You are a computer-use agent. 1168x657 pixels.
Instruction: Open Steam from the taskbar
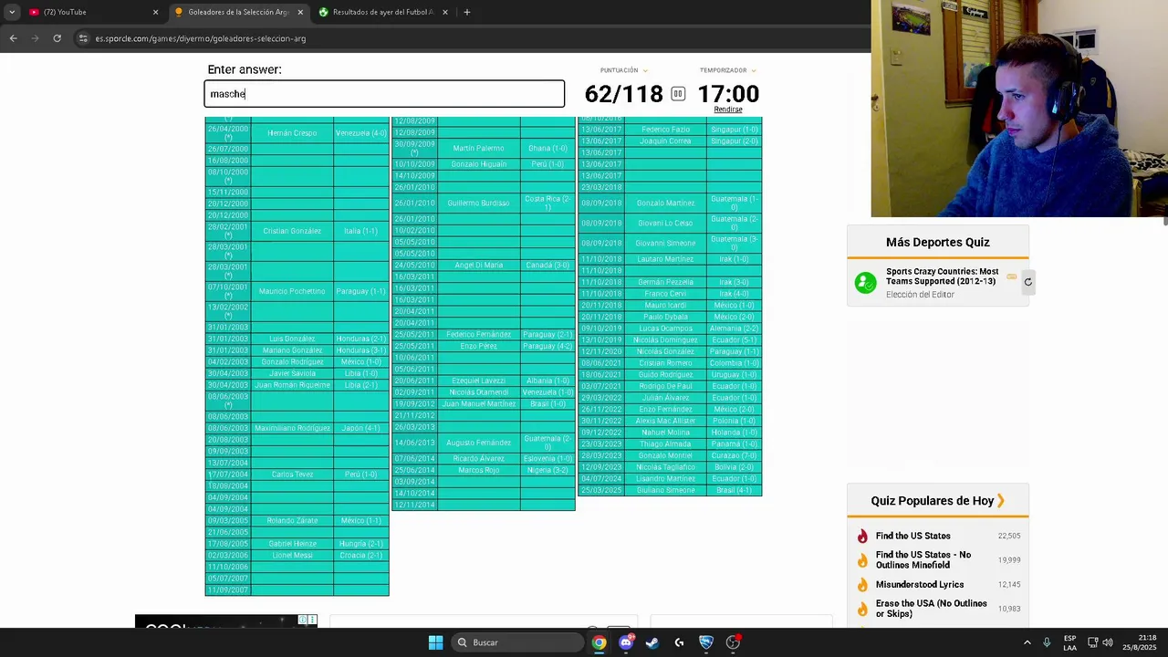pos(652,642)
